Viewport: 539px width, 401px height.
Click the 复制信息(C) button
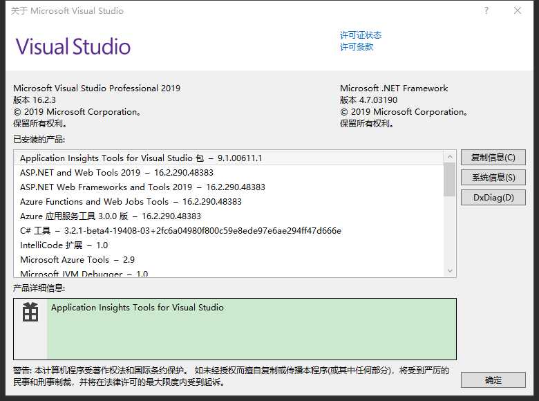pos(493,158)
